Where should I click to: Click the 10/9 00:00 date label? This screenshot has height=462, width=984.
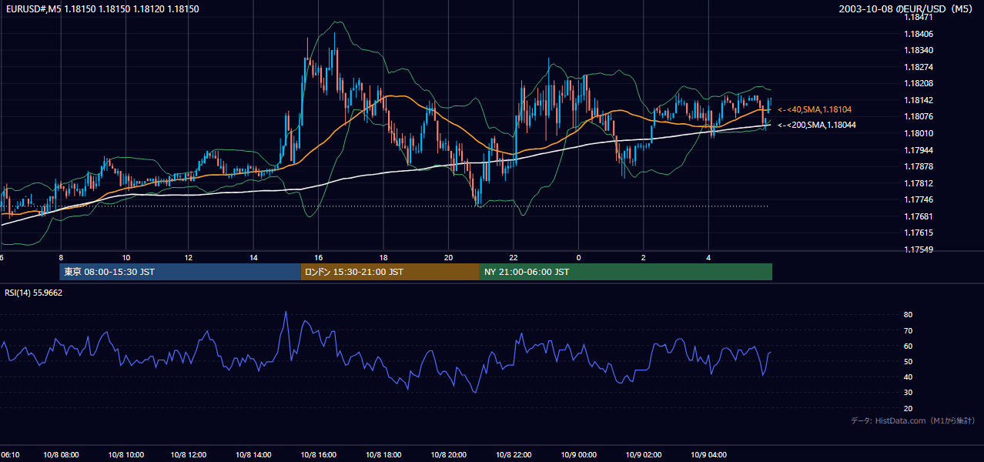click(578, 455)
